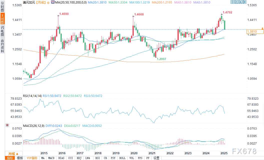
Task: Select the 闪电图 side tab
Action: click(2, 31)
